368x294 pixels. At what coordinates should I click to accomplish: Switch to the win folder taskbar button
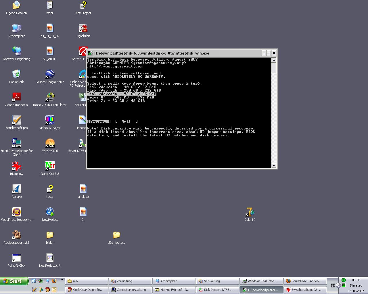(87, 281)
